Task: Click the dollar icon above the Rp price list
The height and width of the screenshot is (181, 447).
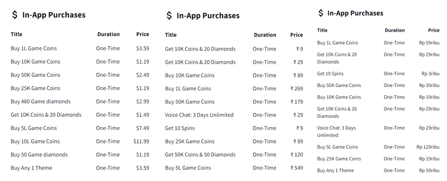Action: pyautogui.click(x=321, y=13)
